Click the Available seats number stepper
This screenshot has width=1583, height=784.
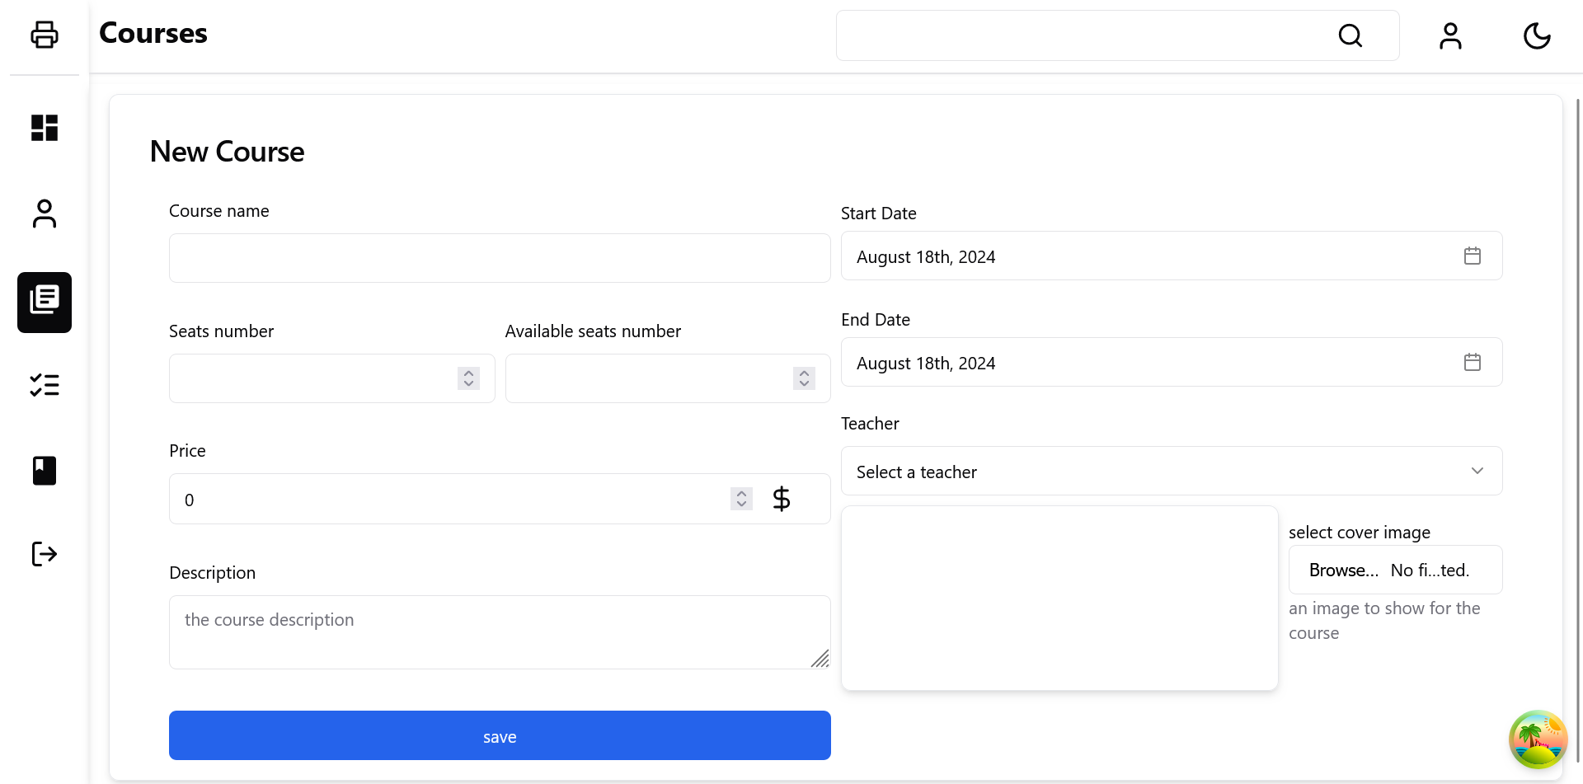(804, 378)
